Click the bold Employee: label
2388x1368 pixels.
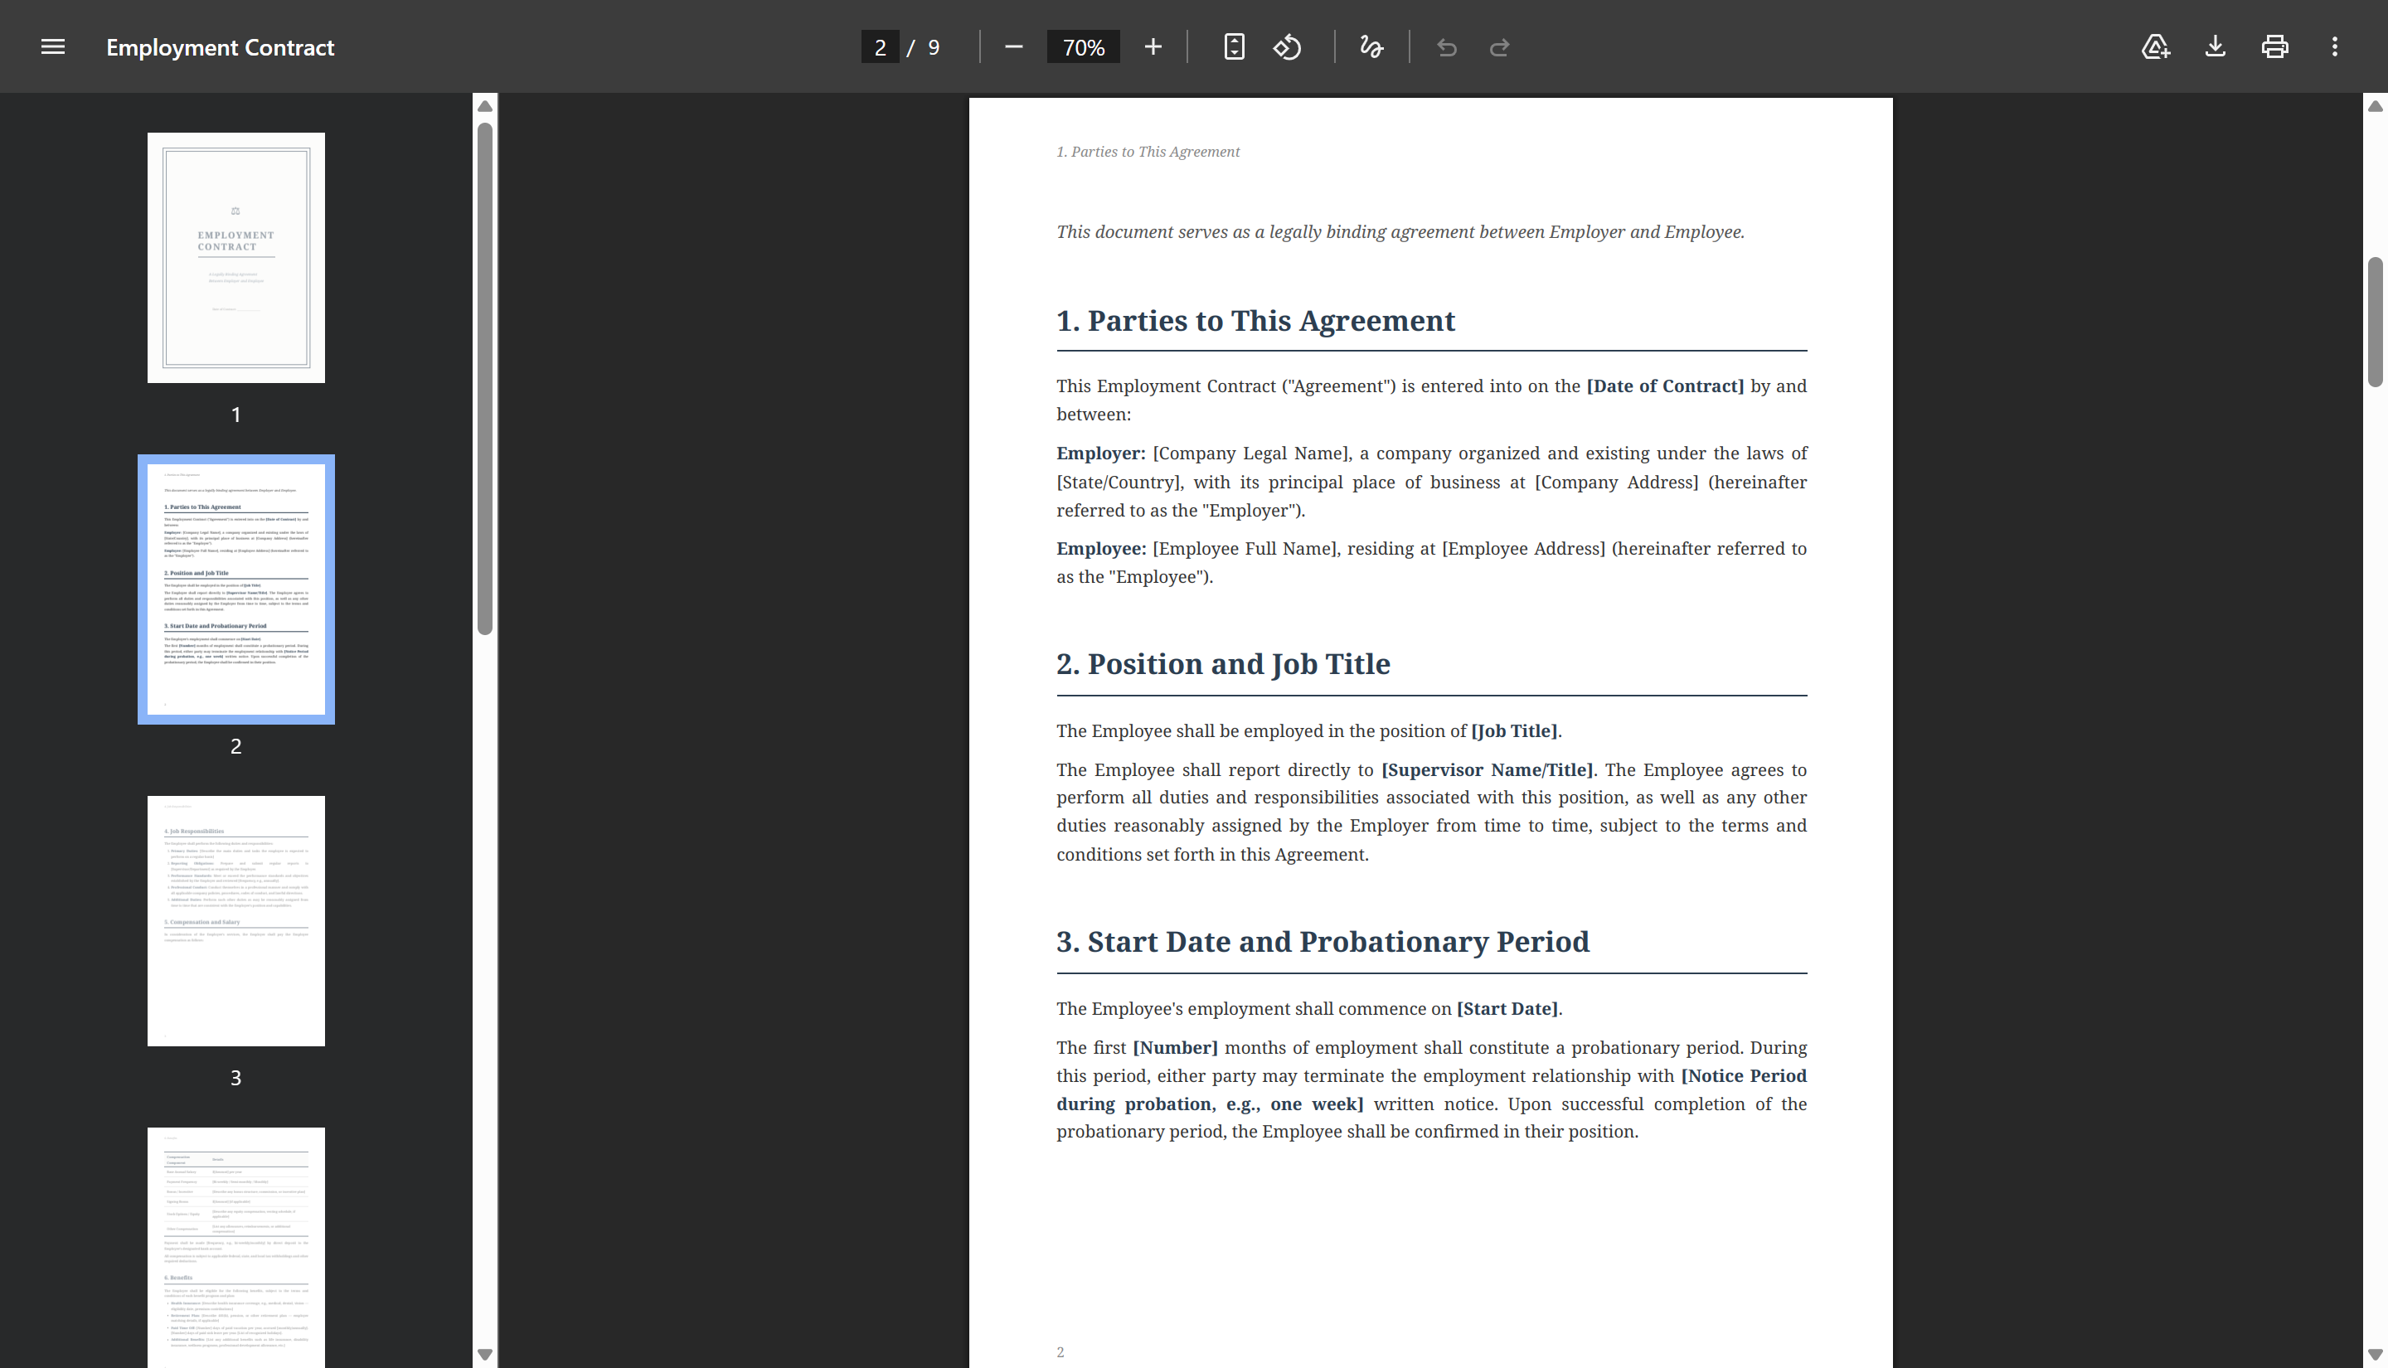(1101, 549)
